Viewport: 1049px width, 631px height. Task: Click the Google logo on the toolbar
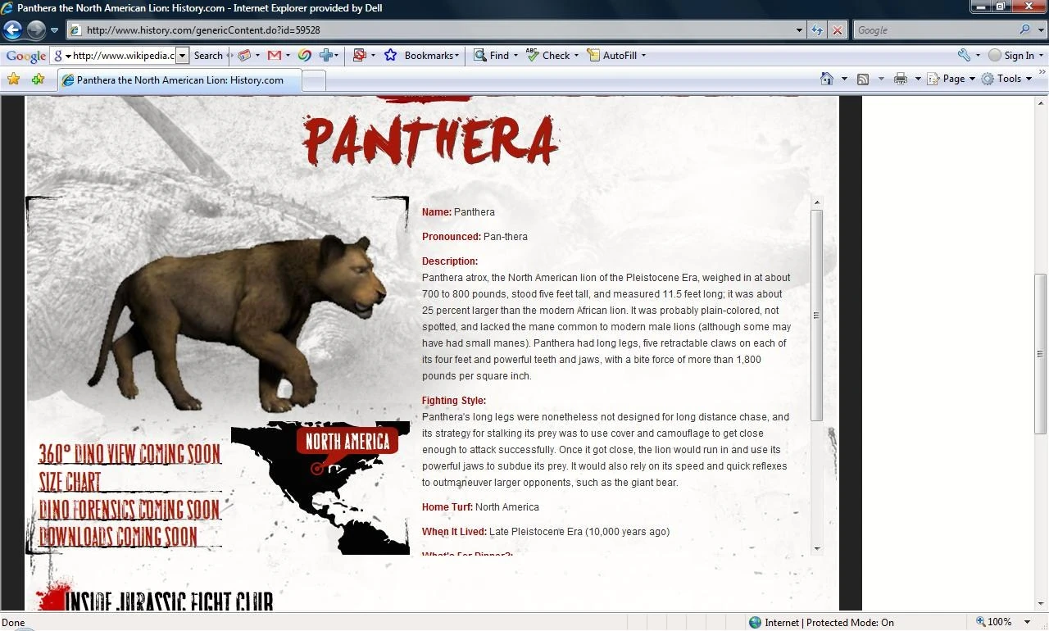pos(25,56)
